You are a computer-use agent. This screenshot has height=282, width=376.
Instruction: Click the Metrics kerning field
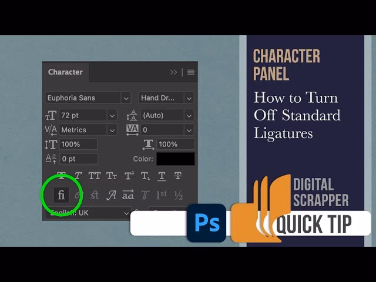coord(83,130)
